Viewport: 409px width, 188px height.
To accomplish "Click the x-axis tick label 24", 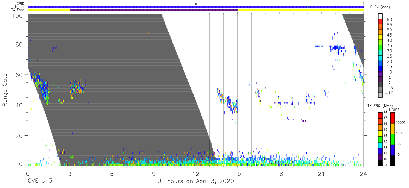I will tap(364, 174).
